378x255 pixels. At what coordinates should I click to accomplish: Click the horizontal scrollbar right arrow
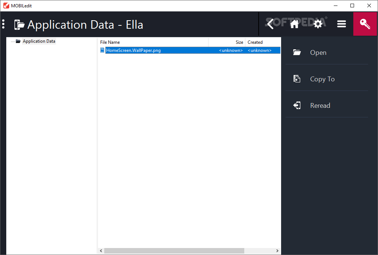coord(277,251)
